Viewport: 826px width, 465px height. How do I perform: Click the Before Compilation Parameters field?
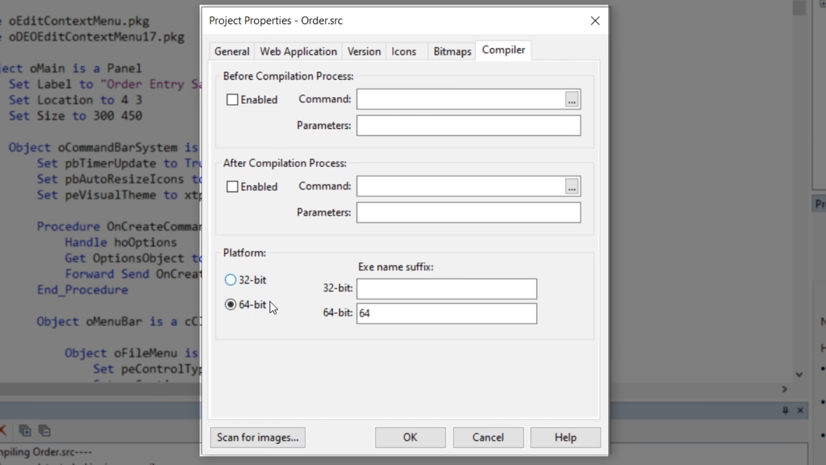(468, 126)
